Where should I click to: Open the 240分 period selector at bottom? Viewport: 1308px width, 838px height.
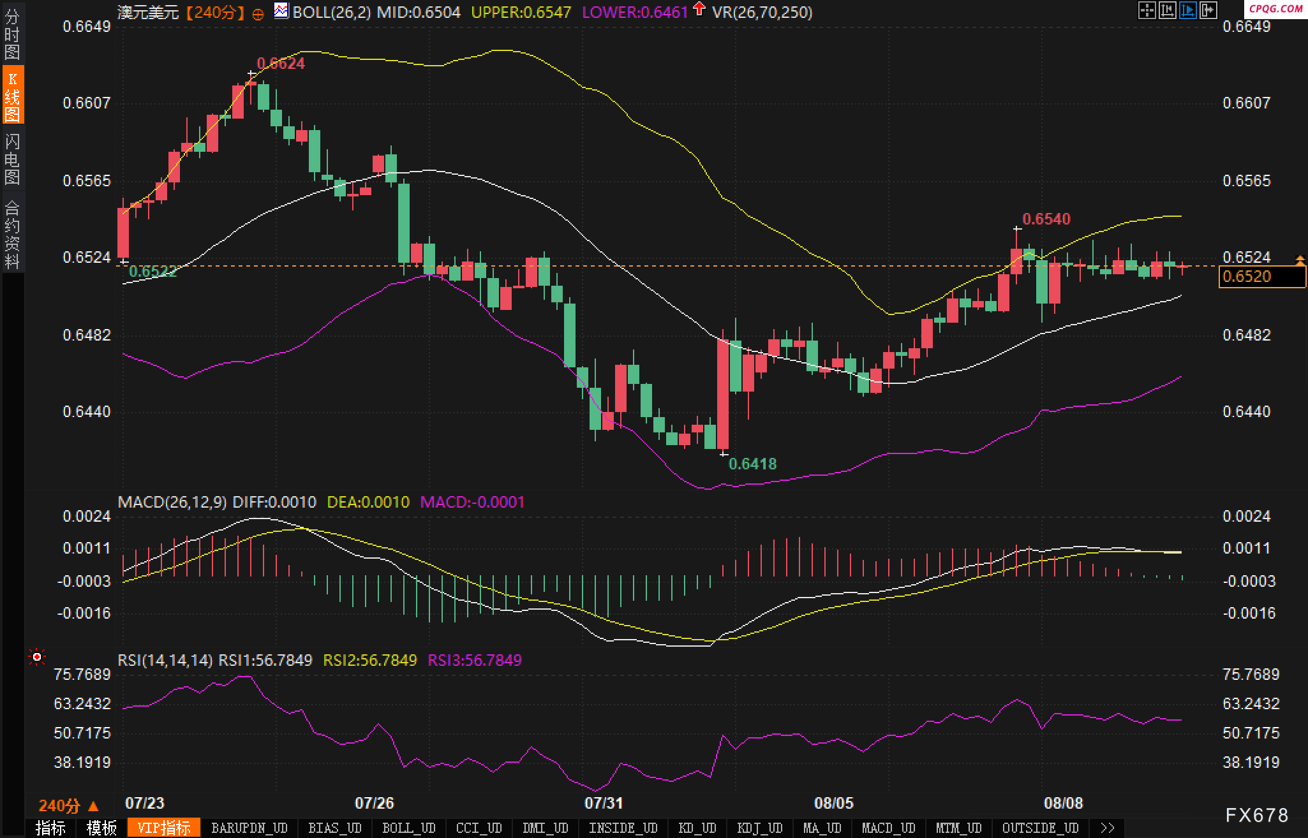(x=68, y=805)
